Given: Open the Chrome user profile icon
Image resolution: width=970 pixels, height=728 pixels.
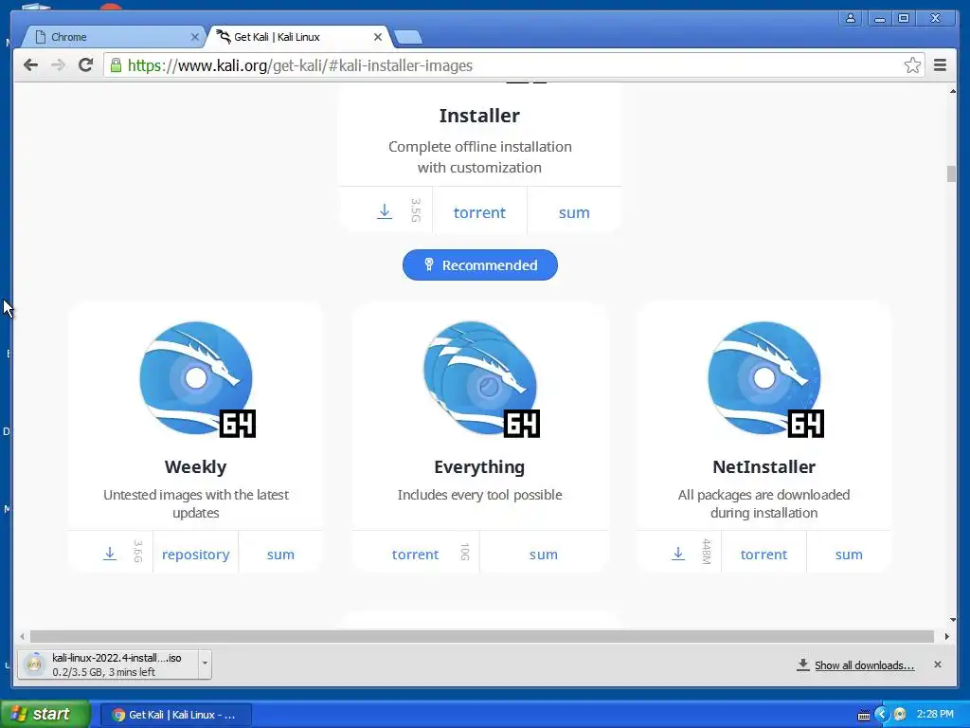Looking at the screenshot, I should tap(851, 19).
